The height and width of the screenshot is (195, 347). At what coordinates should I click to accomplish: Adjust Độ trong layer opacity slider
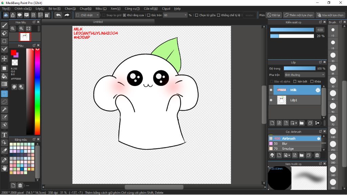300,68
